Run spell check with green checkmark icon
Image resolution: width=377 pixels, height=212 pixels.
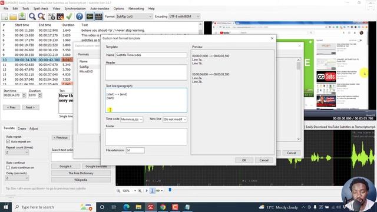tap(70, 16)
